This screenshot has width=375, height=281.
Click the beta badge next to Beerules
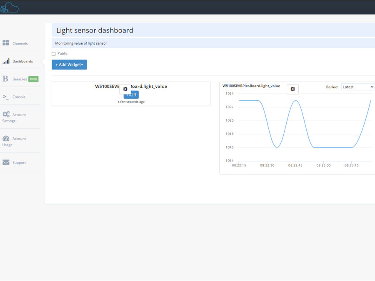[33, 79]
